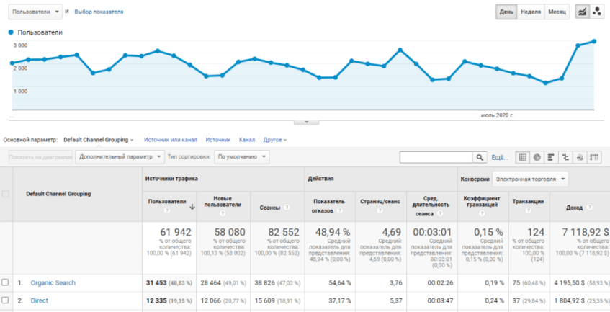Switch graph to Неделя tab
610x312 pixels.
pyautogui.click(x=531, y=12)
